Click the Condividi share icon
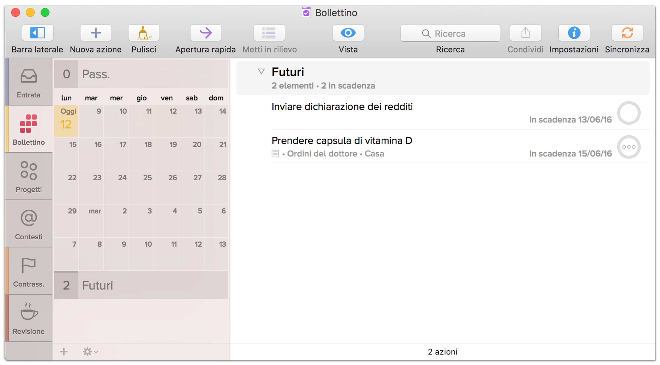This screenshot has width=660, height=365. pos(525,33)
